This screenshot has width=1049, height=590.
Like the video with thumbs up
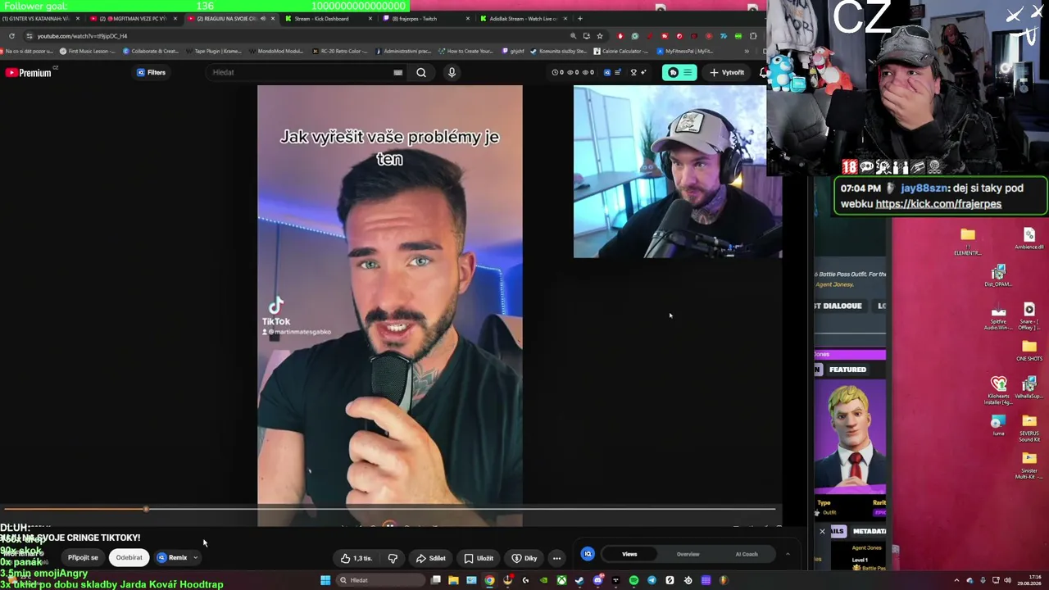[356, 558]
